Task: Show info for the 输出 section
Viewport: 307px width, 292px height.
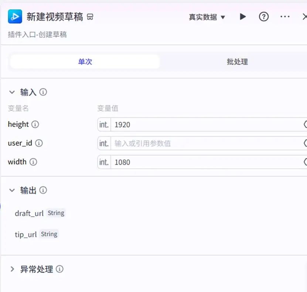Action: pyautogui.click(x=43, y=190)
